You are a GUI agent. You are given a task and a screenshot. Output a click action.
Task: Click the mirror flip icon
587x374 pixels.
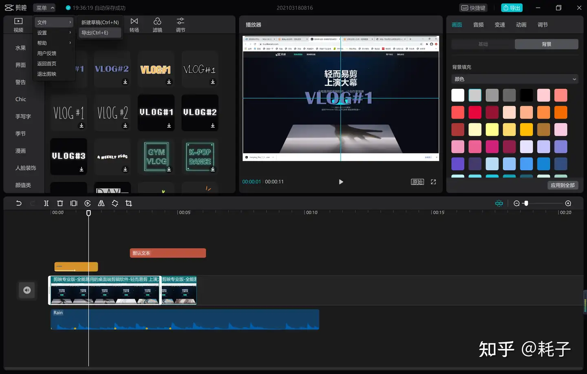click(101, 203)
